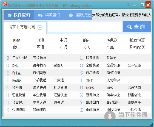Select E邮宝 in the E row
Screen dimensions: 154x127
click(16, 73)
